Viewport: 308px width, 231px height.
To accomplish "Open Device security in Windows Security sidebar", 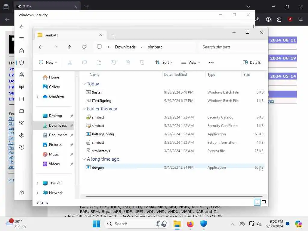I will click(x=22, y=111).
